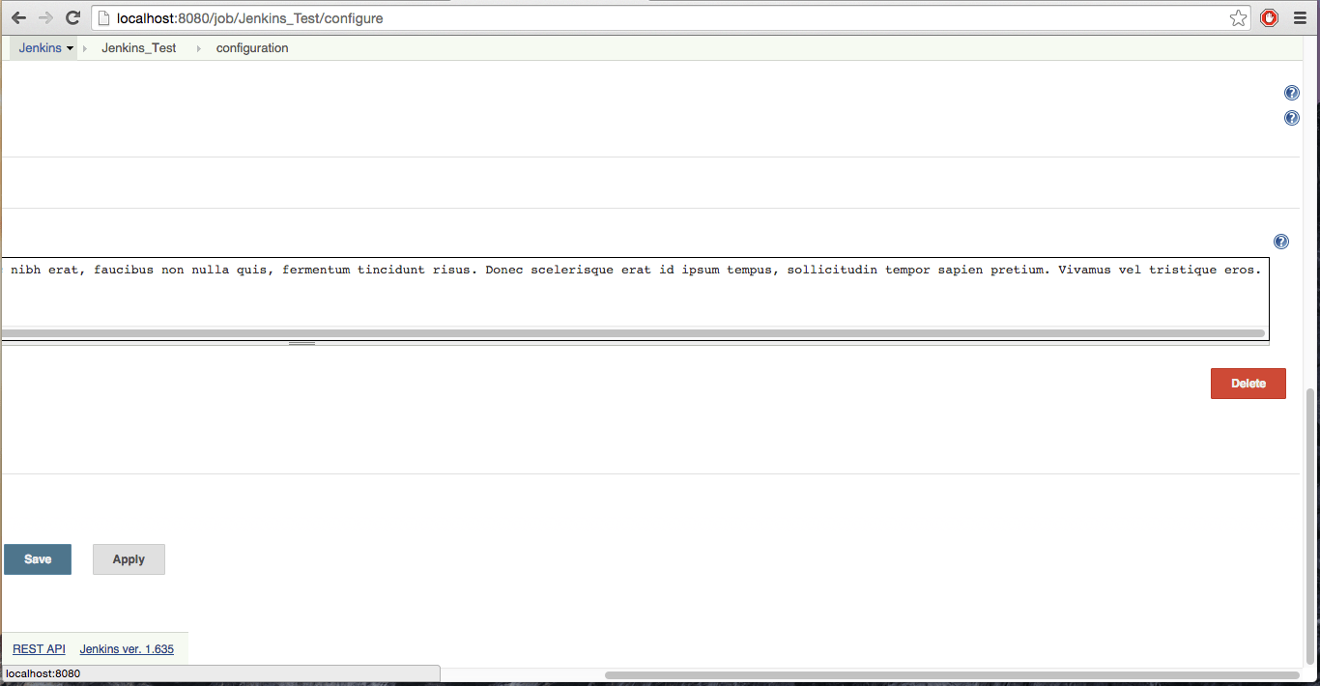
Task: Open the Chrome hamburger menu
Action: click(1300, 18)
